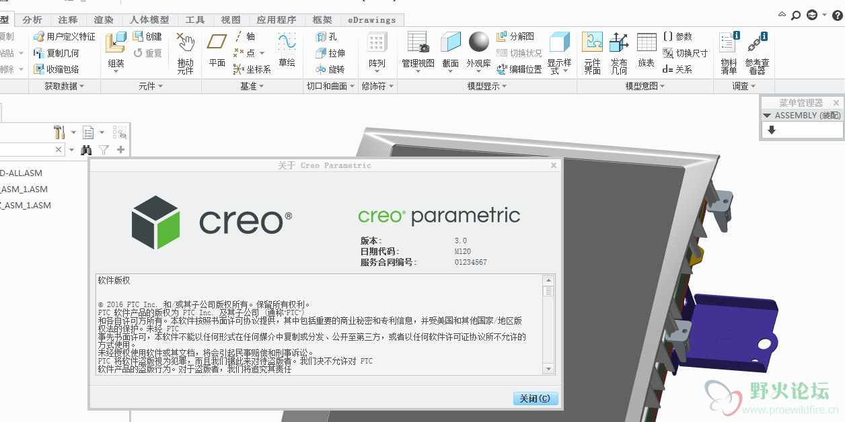Click the 元件界面 component interface tool
Viewport: 845px width, 422px height.
click(592, 52)
